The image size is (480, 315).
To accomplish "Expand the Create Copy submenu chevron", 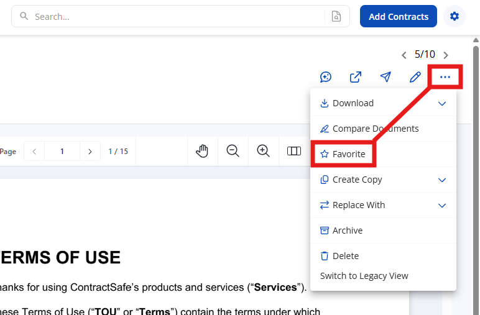I will [442, 180].
